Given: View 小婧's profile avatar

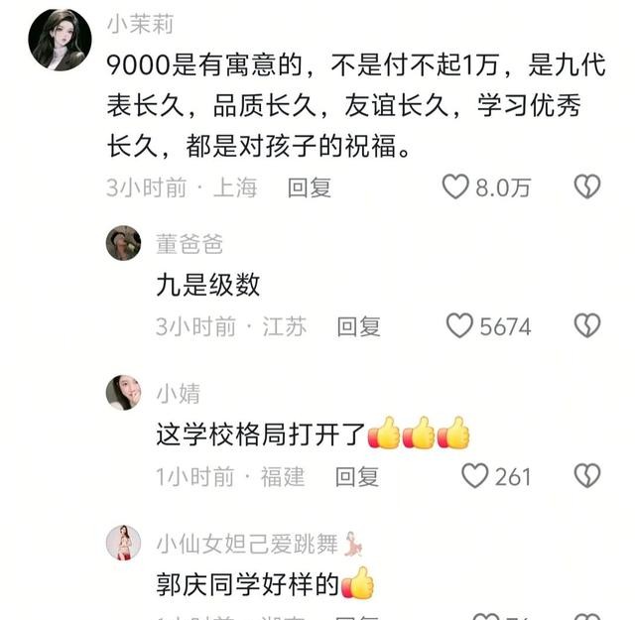Looking at the screenshot, I should click(x=123, y=393).
